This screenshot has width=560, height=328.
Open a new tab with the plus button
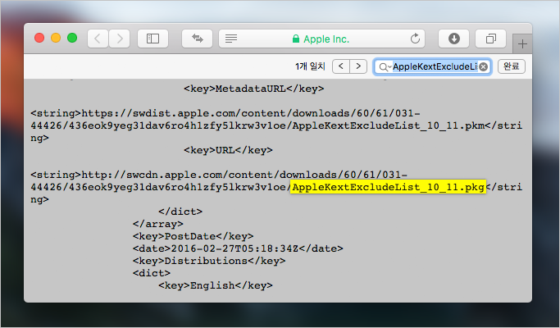[522, 44]
